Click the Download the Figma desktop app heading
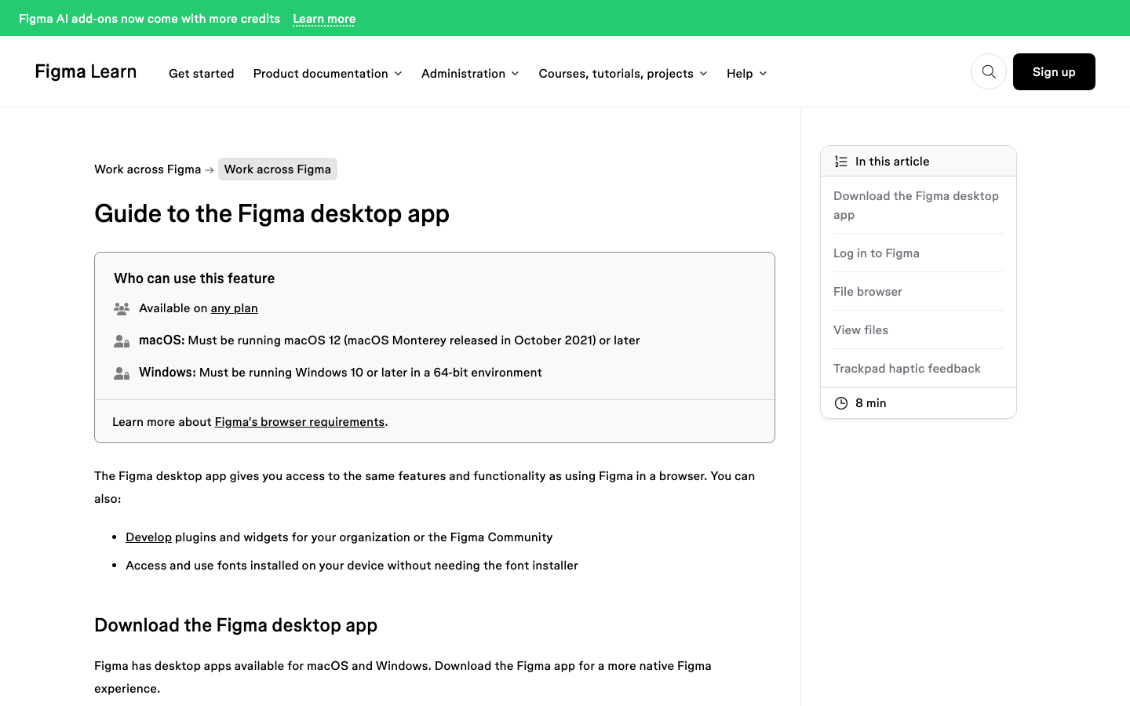 235,625
